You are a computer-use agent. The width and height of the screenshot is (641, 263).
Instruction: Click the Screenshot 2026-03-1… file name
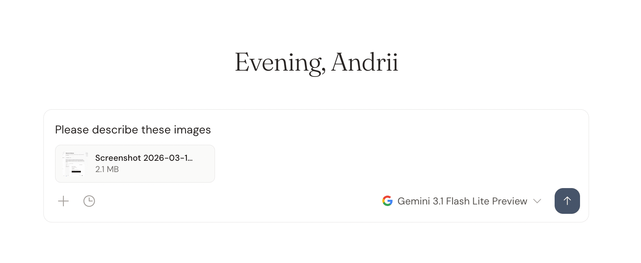[144, 158]
